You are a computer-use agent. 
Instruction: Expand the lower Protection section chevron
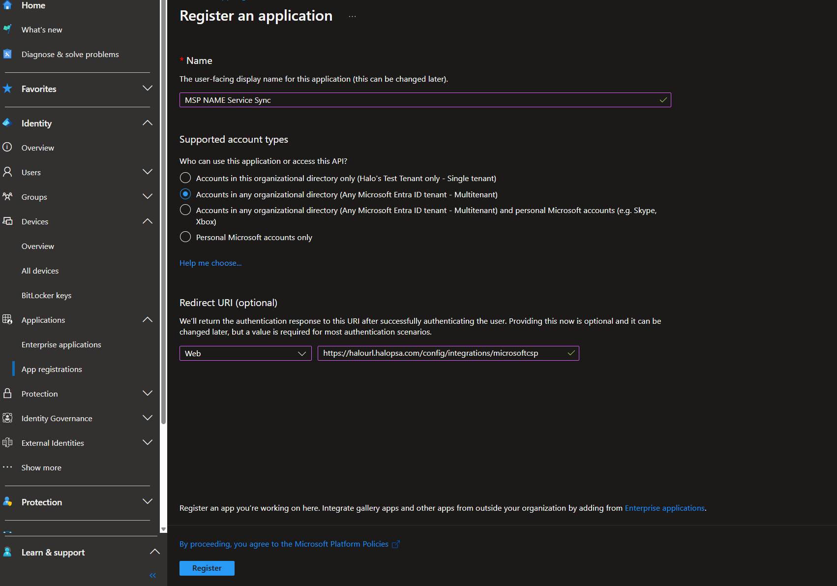(x=148, y=501)
